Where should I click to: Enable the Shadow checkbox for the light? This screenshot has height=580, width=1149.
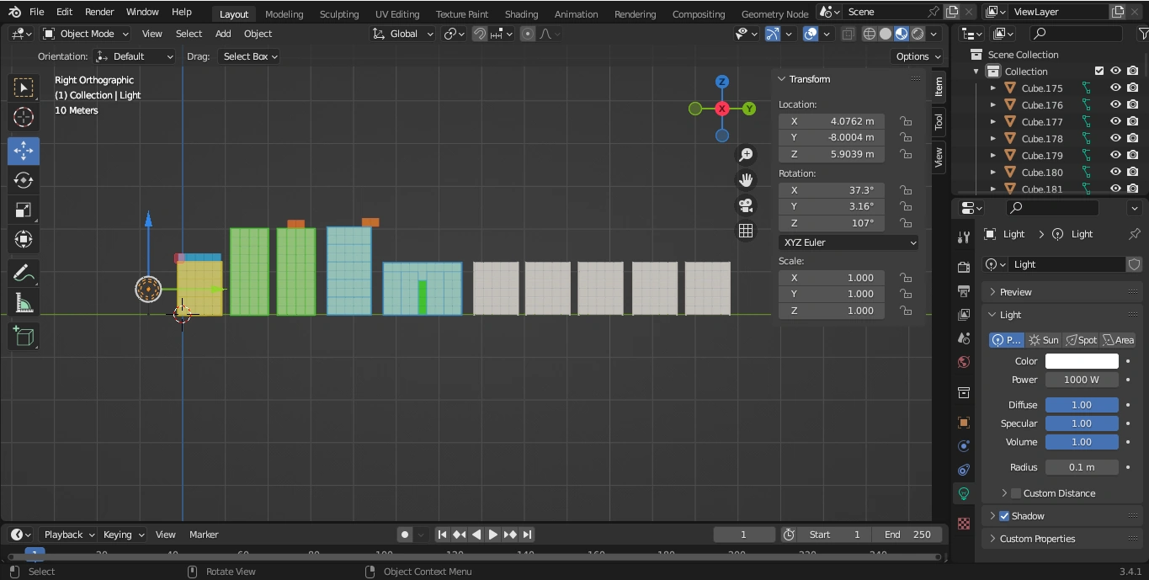(x=1003, y=515)
